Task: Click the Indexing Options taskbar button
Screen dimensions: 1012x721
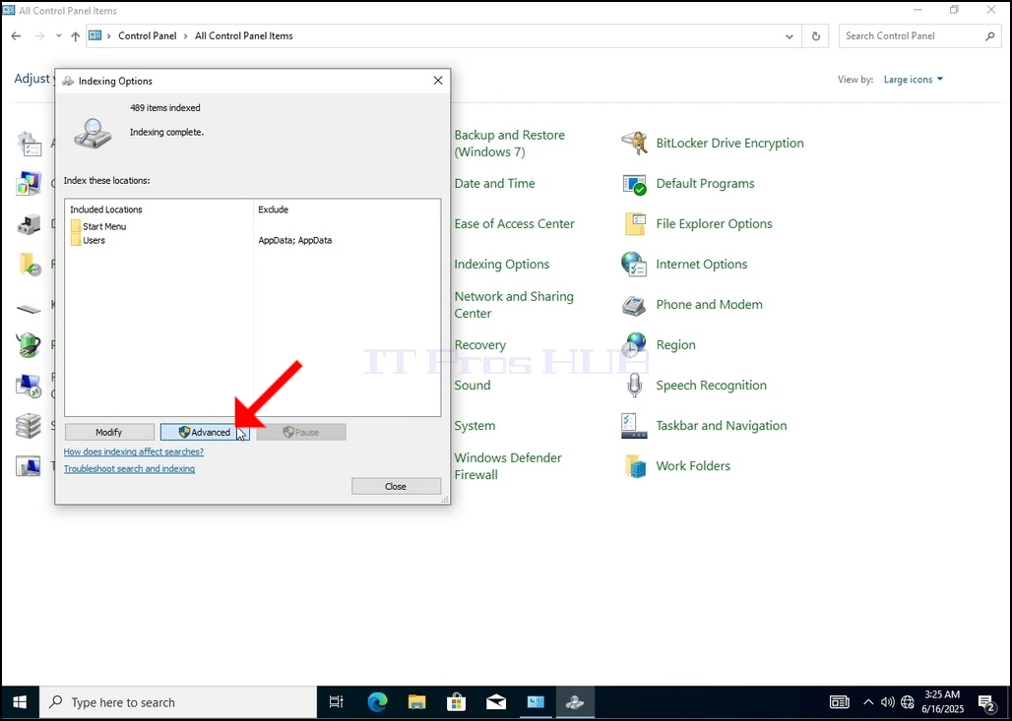Action: (575, 702)
